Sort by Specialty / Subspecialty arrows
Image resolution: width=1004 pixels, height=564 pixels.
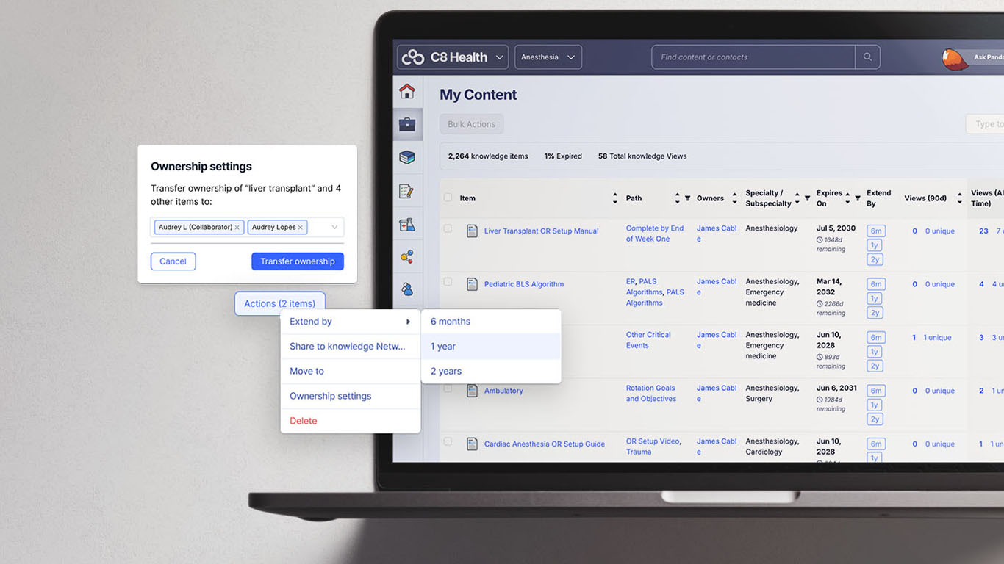coord(797,198)
